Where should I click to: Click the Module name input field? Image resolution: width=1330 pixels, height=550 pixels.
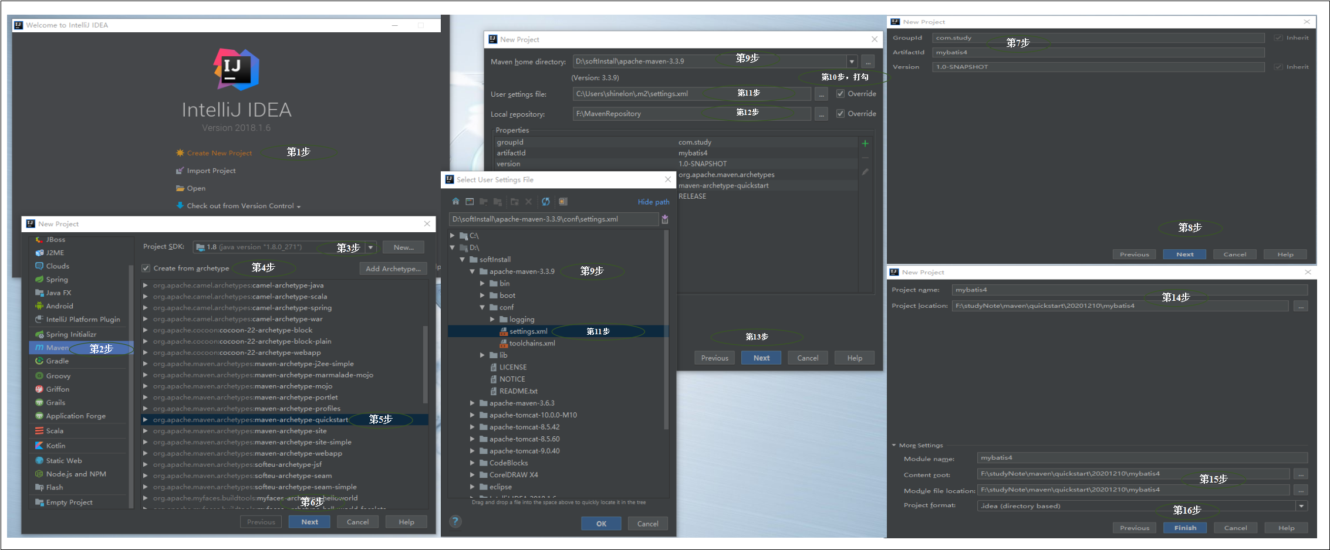point(1142,457)
